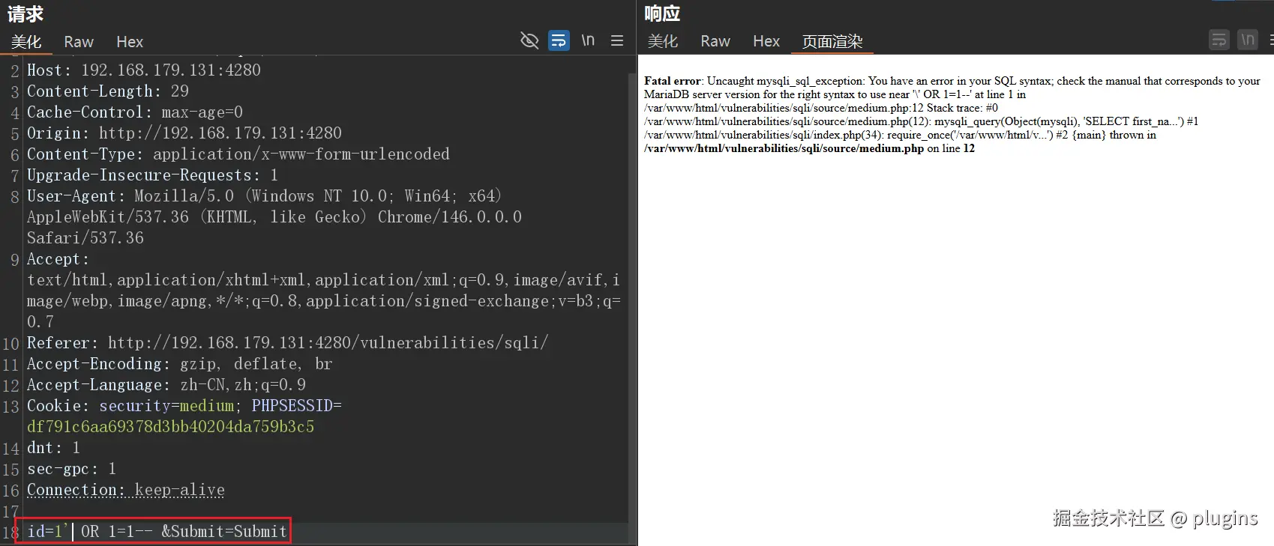The height and width of the screenshot is (546, 1274).
Task: Click the Accept-Language header line
Action: 166,385
